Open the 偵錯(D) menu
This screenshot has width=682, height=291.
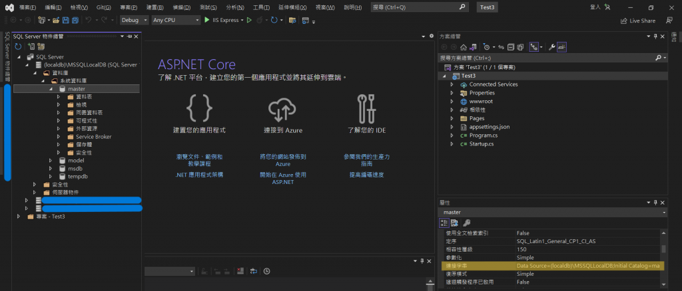tap(181, 8)
